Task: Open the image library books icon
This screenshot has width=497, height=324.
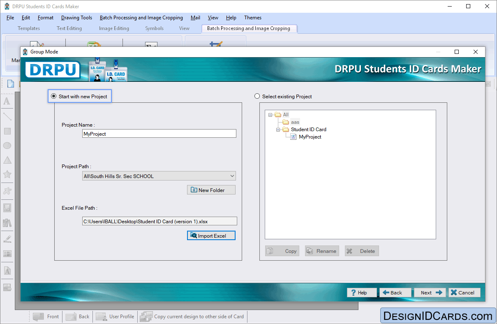Action: point(7,223)
